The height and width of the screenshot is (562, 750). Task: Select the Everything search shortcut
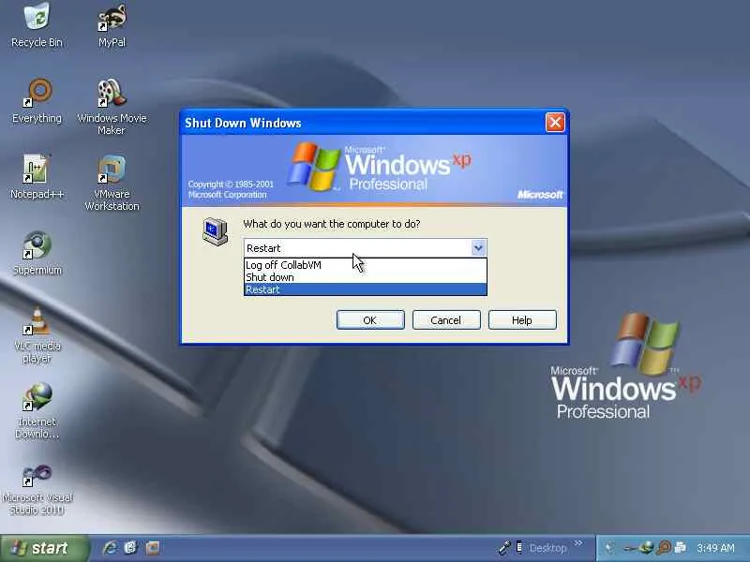(x=37, y=101)
